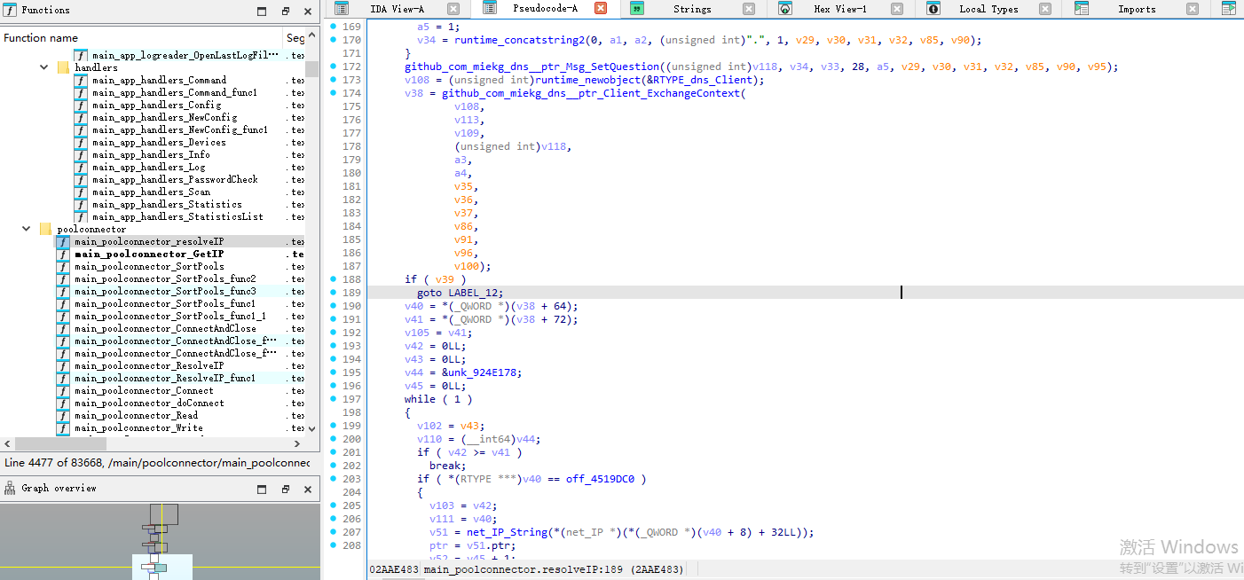The height and width of the screenshot is (580, 1244).
Task: Close the Local Types tab
Action: (1044, 9)
